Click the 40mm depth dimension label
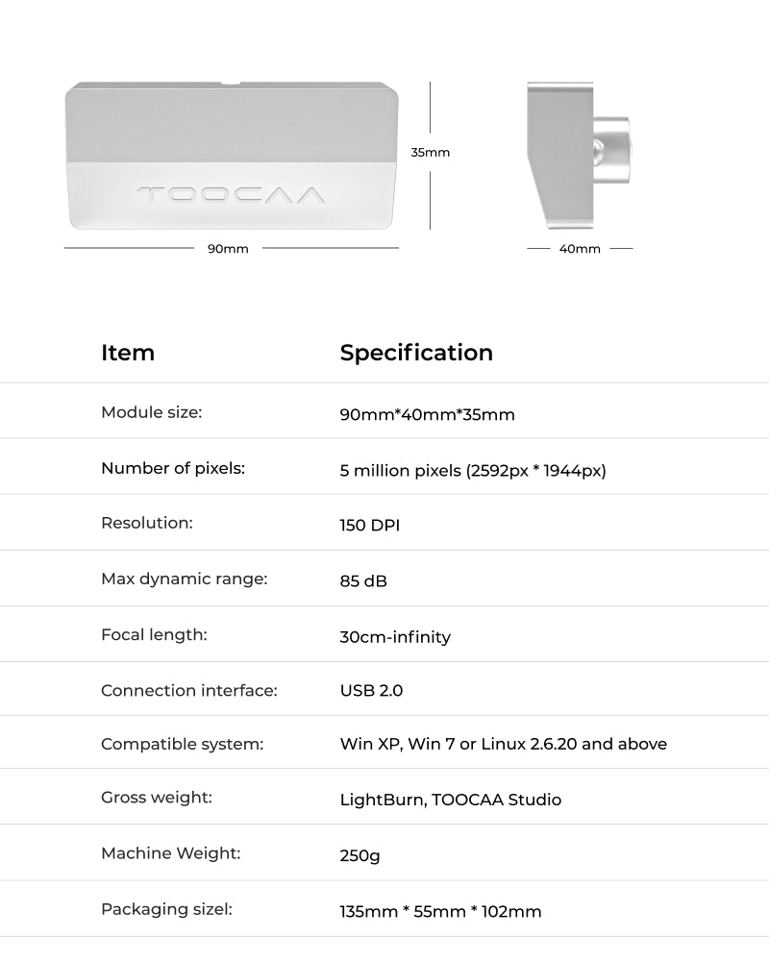The width and height of the screenshot is (769, 961). 580,249
